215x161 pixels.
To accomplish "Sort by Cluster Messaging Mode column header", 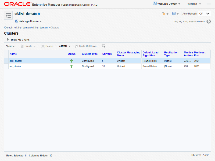I will [x=129, y=54].
